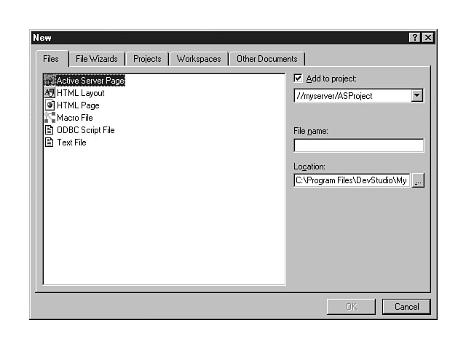
Task: Switch to the File Wizards tab
Action: (x=97, y=59)
